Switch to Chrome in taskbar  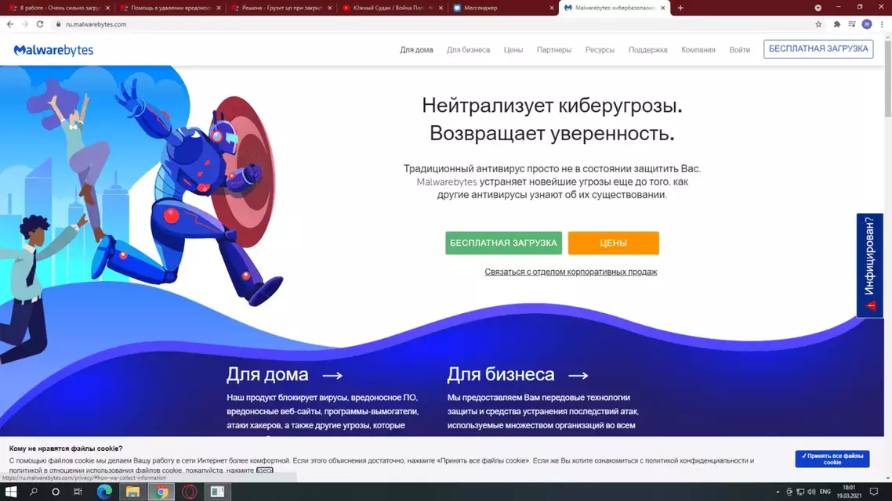(x=161, y=492)
